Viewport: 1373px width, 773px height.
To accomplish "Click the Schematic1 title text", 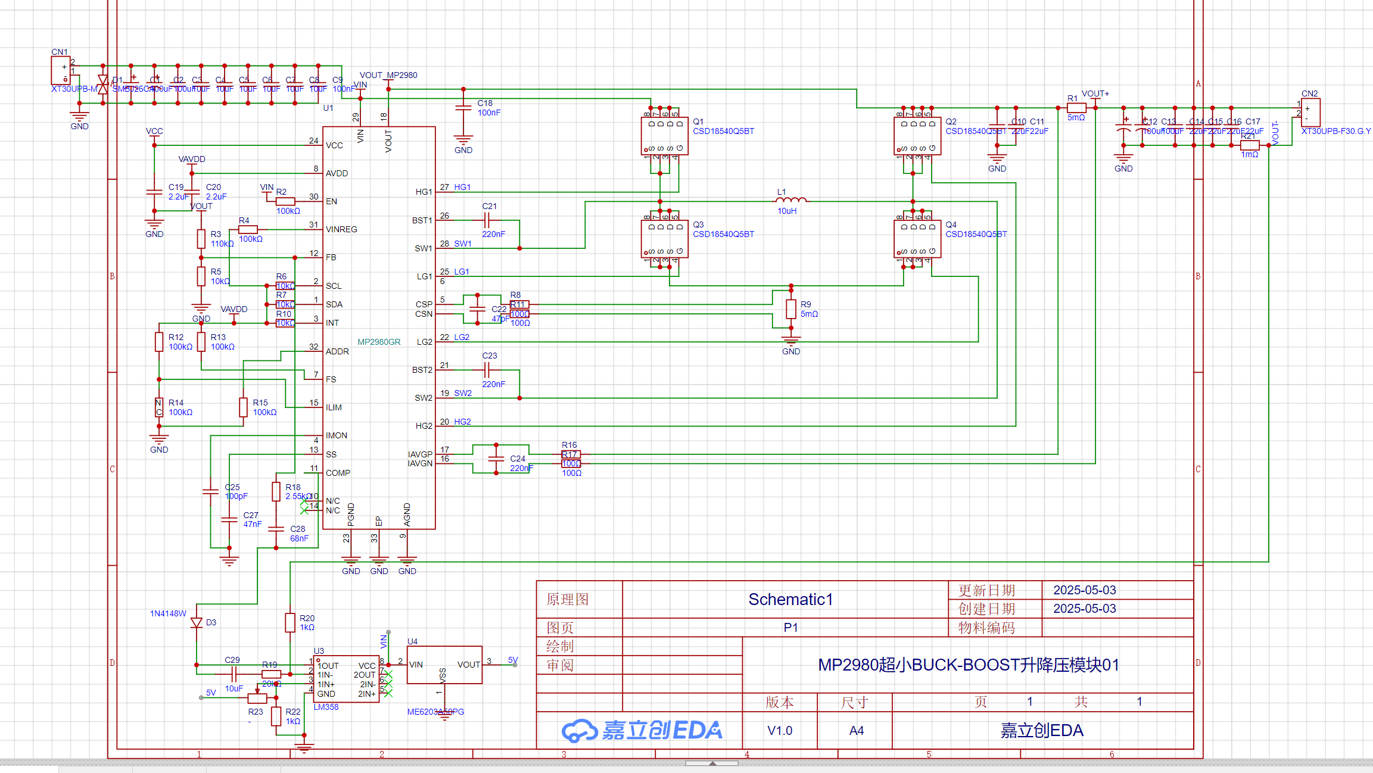I will pos(790,599).
